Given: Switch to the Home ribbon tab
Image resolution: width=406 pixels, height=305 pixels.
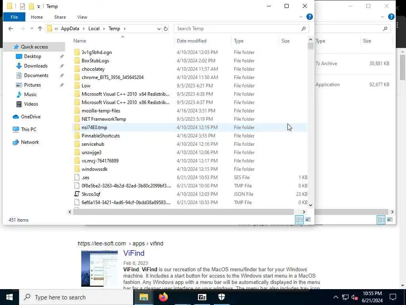Looking at the screenshot, I should pyautogui.click(x=37, y=17).
